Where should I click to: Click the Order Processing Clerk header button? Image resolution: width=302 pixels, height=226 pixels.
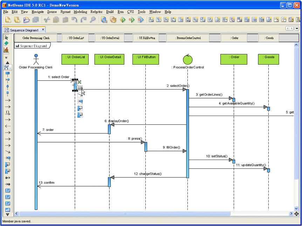[x=36, y=38]
